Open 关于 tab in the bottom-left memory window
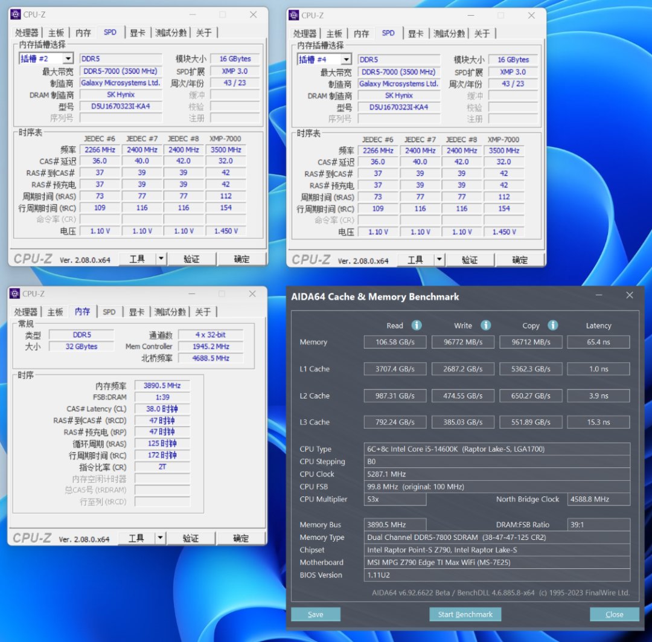 tap(203, 312)
